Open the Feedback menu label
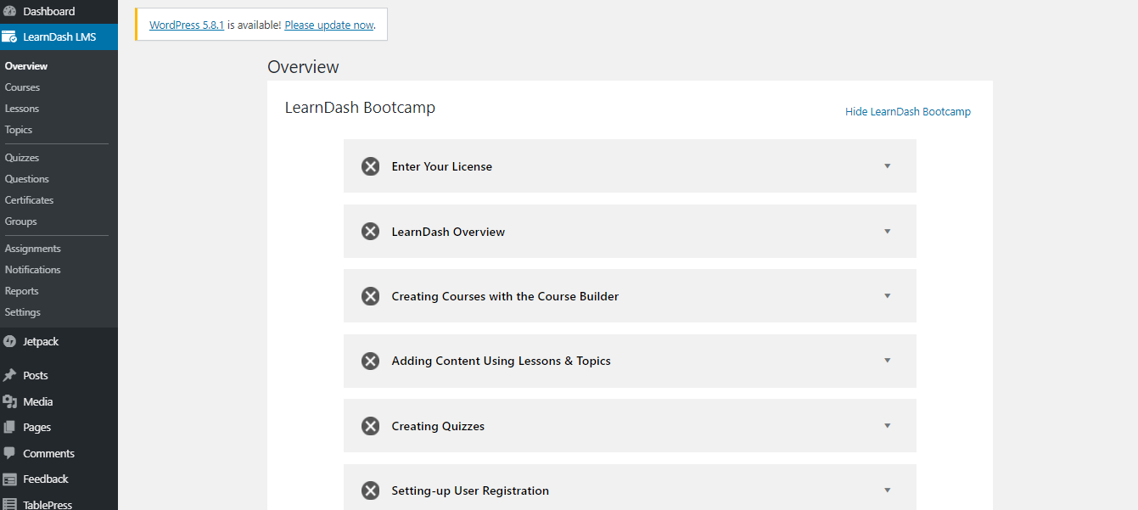Image resolution: width=1138 pixels, height=510 pixels. tap(46, 479)
